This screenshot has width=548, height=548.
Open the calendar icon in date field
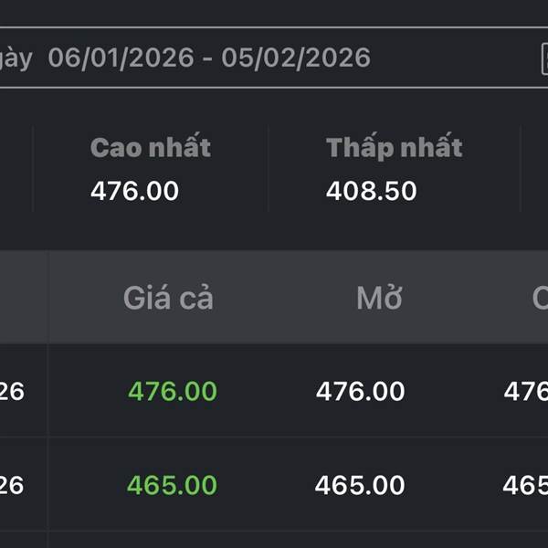point(543,58)
